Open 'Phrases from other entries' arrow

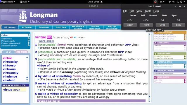pyautogui.click(x=185, y=58)
